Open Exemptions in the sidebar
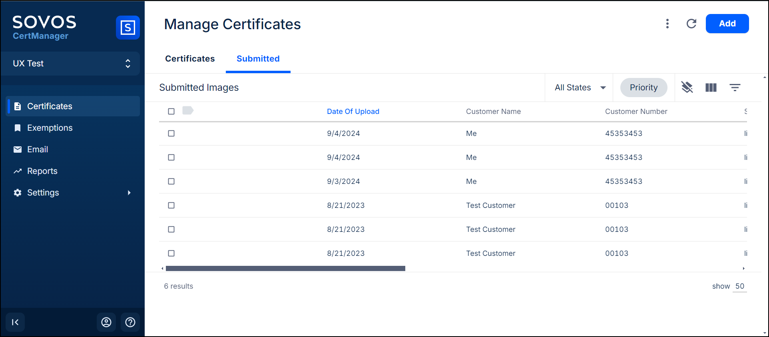The height and width of the screenshot is (337, 769). (x=50, y=128)
